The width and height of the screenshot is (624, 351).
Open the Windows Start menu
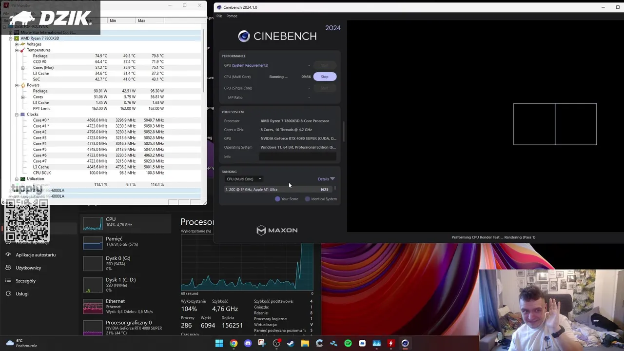[219, 343]
